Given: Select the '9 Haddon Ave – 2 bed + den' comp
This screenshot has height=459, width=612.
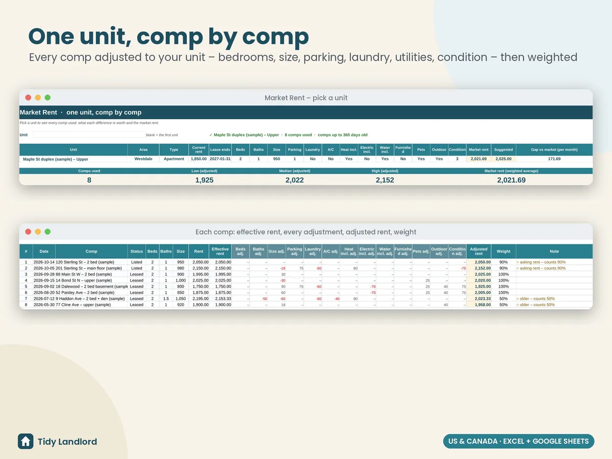Looking at the screenshot, I should (92, 298).
